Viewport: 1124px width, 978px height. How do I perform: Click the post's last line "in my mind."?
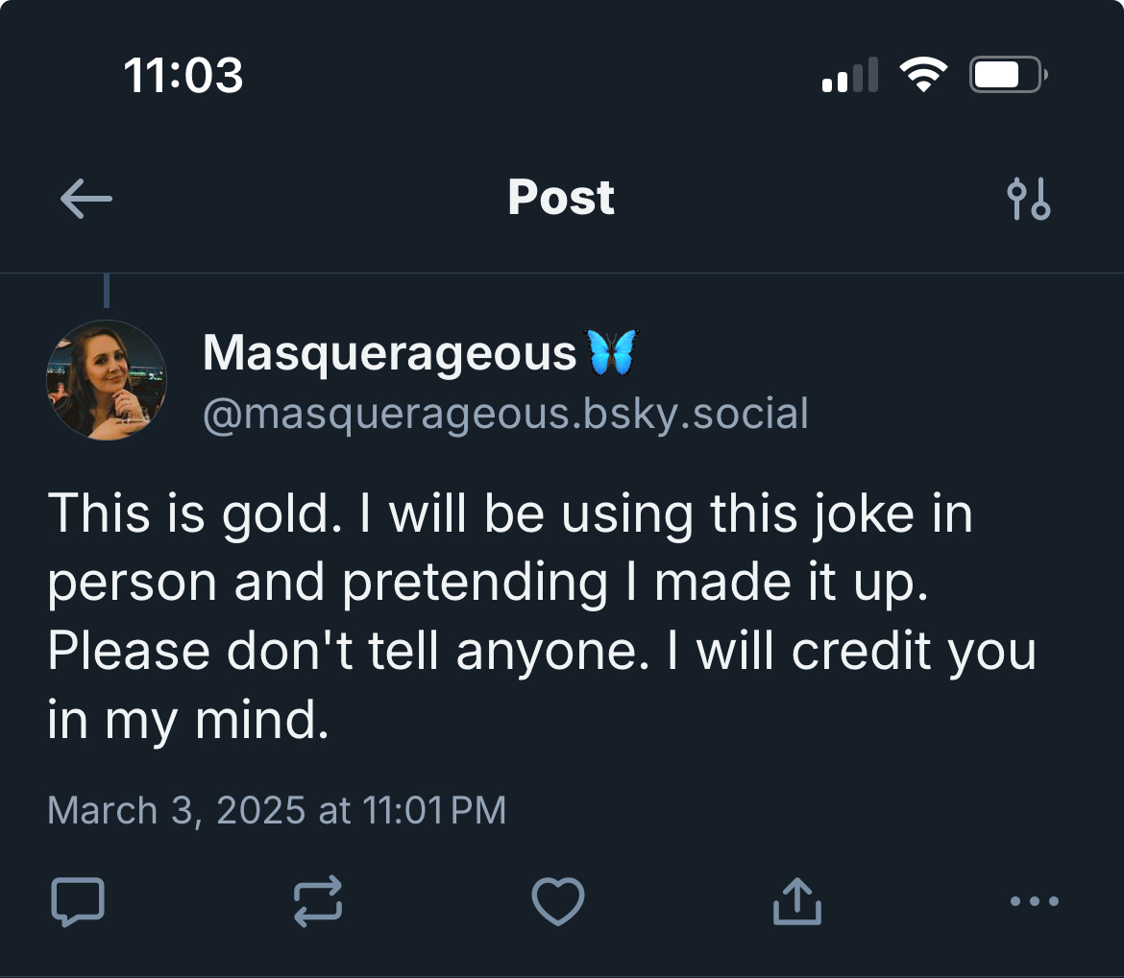(x=188, y=720)
